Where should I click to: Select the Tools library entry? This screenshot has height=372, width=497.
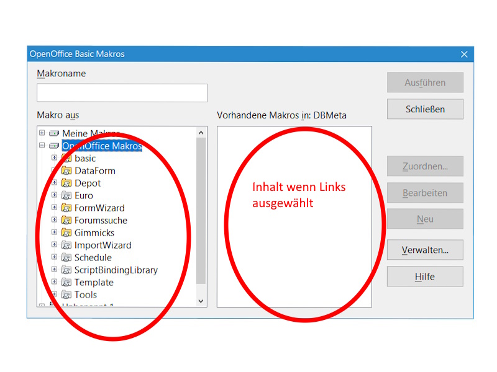(86, 294)
